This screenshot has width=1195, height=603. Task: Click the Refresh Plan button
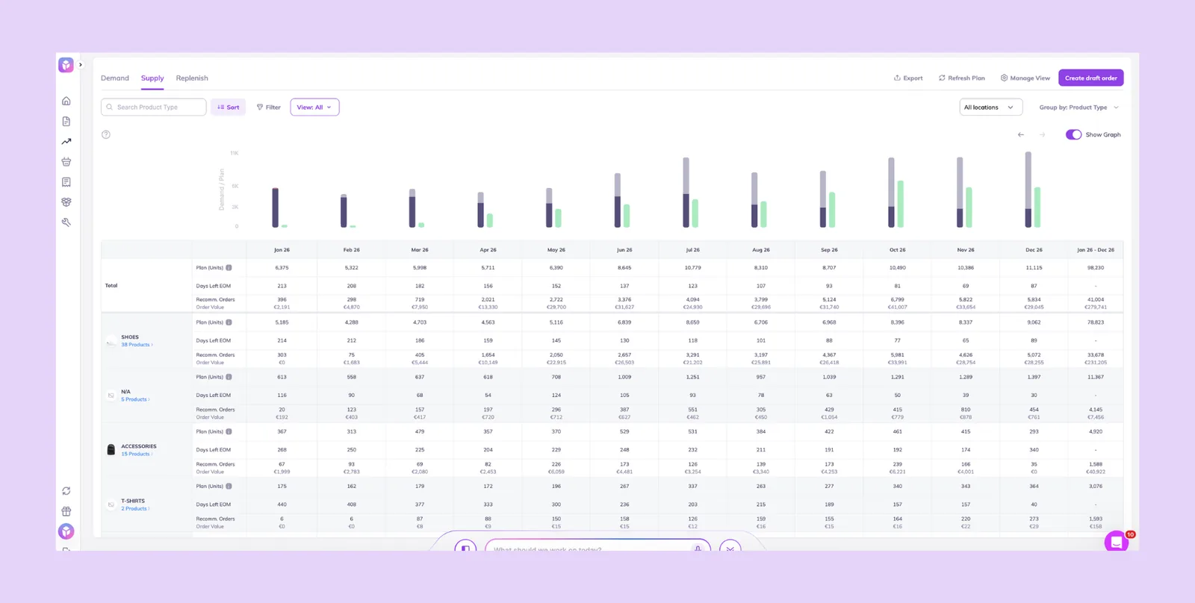point(962,78)
